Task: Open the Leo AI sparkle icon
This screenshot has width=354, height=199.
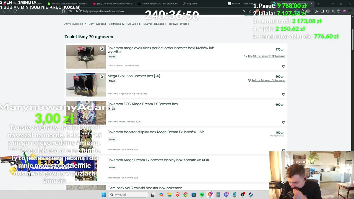Action: tap(333, 11)
